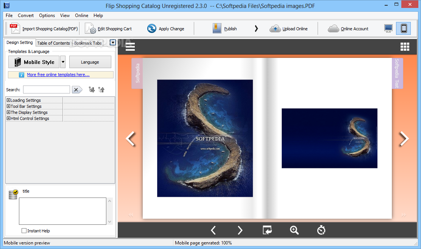Viewport: 421px width, 249px height.
Task: Open the tab list dropdown arrow
Action: point(113,42)
